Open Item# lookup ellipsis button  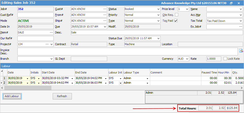tap(51, 33)
